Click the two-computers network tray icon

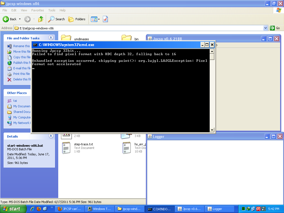253,209
